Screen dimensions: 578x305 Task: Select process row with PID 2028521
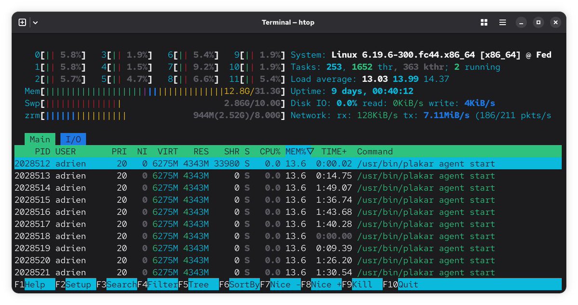click(x=288, y=272)
